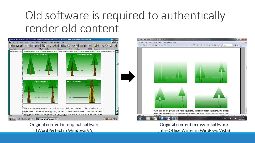
Task: Click Columns icon in WordPerfect toolbar
Action: point(62,46)
